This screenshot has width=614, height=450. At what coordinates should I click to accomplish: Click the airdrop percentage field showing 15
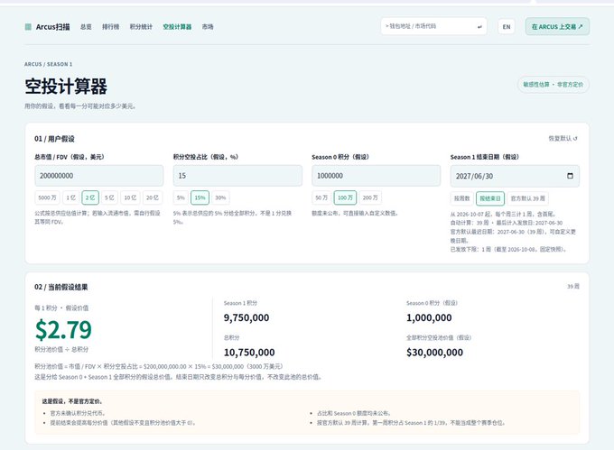(x=237, y=176)
